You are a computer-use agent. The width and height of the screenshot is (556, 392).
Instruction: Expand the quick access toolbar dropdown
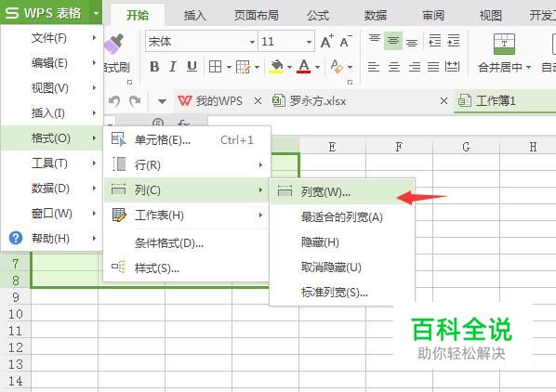pyautogui.click(x=162, y=101)
